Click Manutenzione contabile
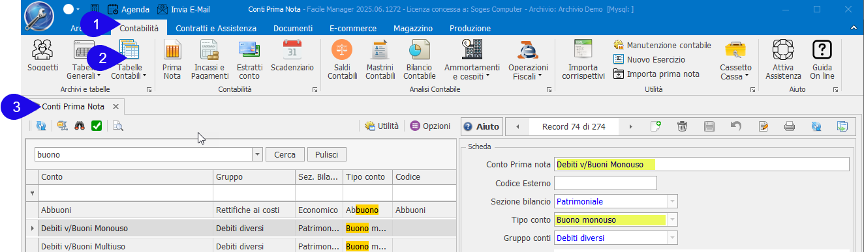The width and height of the screenshot is (864, 252). [662, 46]
